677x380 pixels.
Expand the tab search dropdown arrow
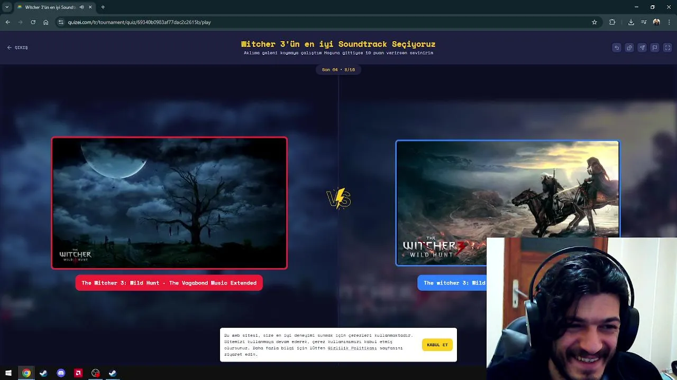[7, 7]
